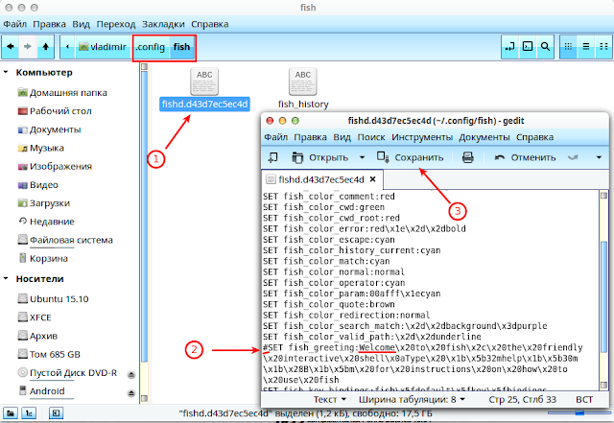Adjust the file manager zoom slider
The image size is (614, 423).
coord(579,412)
